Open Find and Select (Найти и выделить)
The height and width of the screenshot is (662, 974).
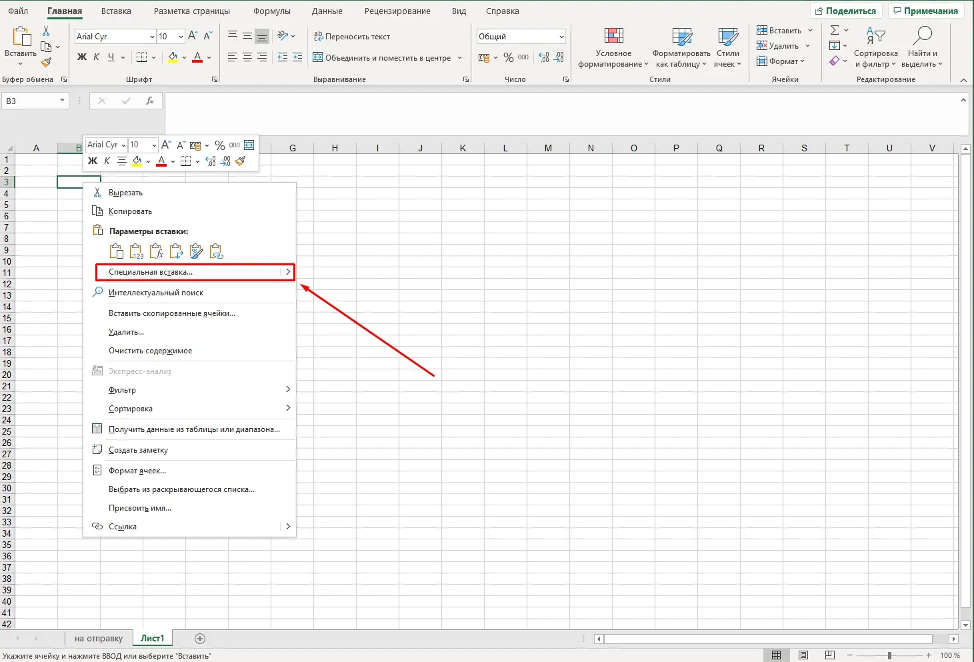coord(922,48)
